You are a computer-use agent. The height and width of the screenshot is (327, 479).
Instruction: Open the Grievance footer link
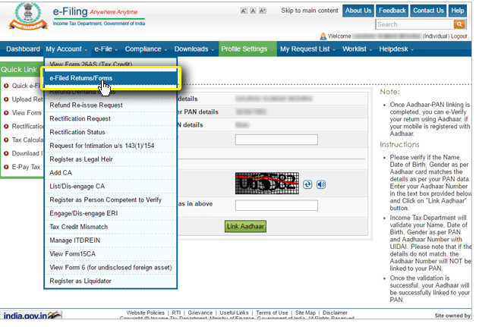coord(200,313)
